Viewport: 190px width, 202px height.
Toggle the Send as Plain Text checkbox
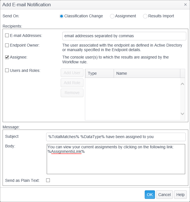tap(48, 180)
